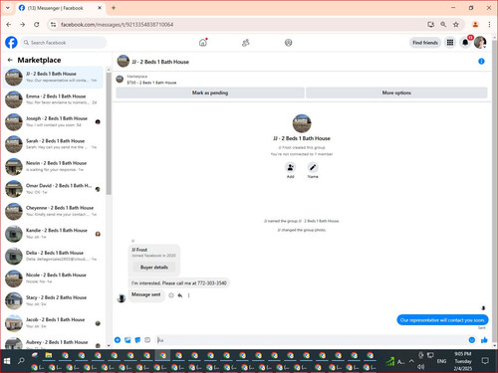The height and width of the screenshot is (373, 498).
Task: Show hidden system tray icons chevron
Action: (x=411, y=361)
